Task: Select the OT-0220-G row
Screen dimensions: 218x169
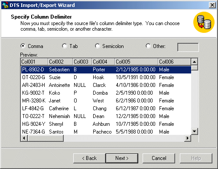Action: pyautogui.click(x=106, y=77)
